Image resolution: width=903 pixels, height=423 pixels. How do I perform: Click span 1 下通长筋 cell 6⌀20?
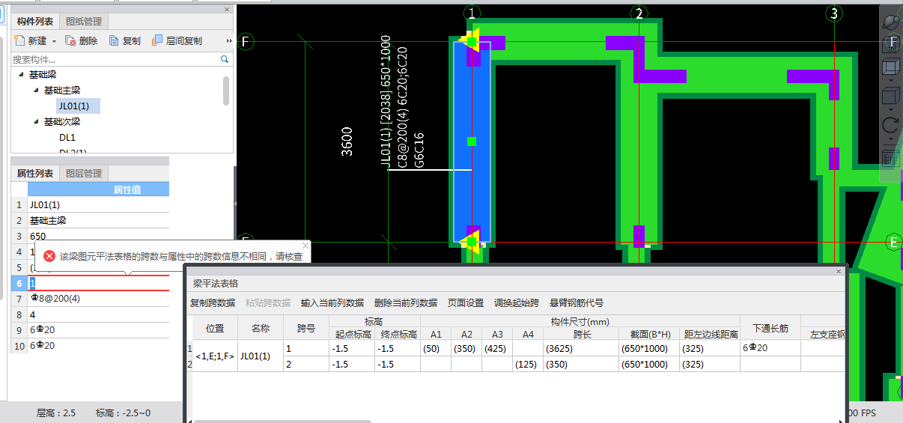click(770, 349)
